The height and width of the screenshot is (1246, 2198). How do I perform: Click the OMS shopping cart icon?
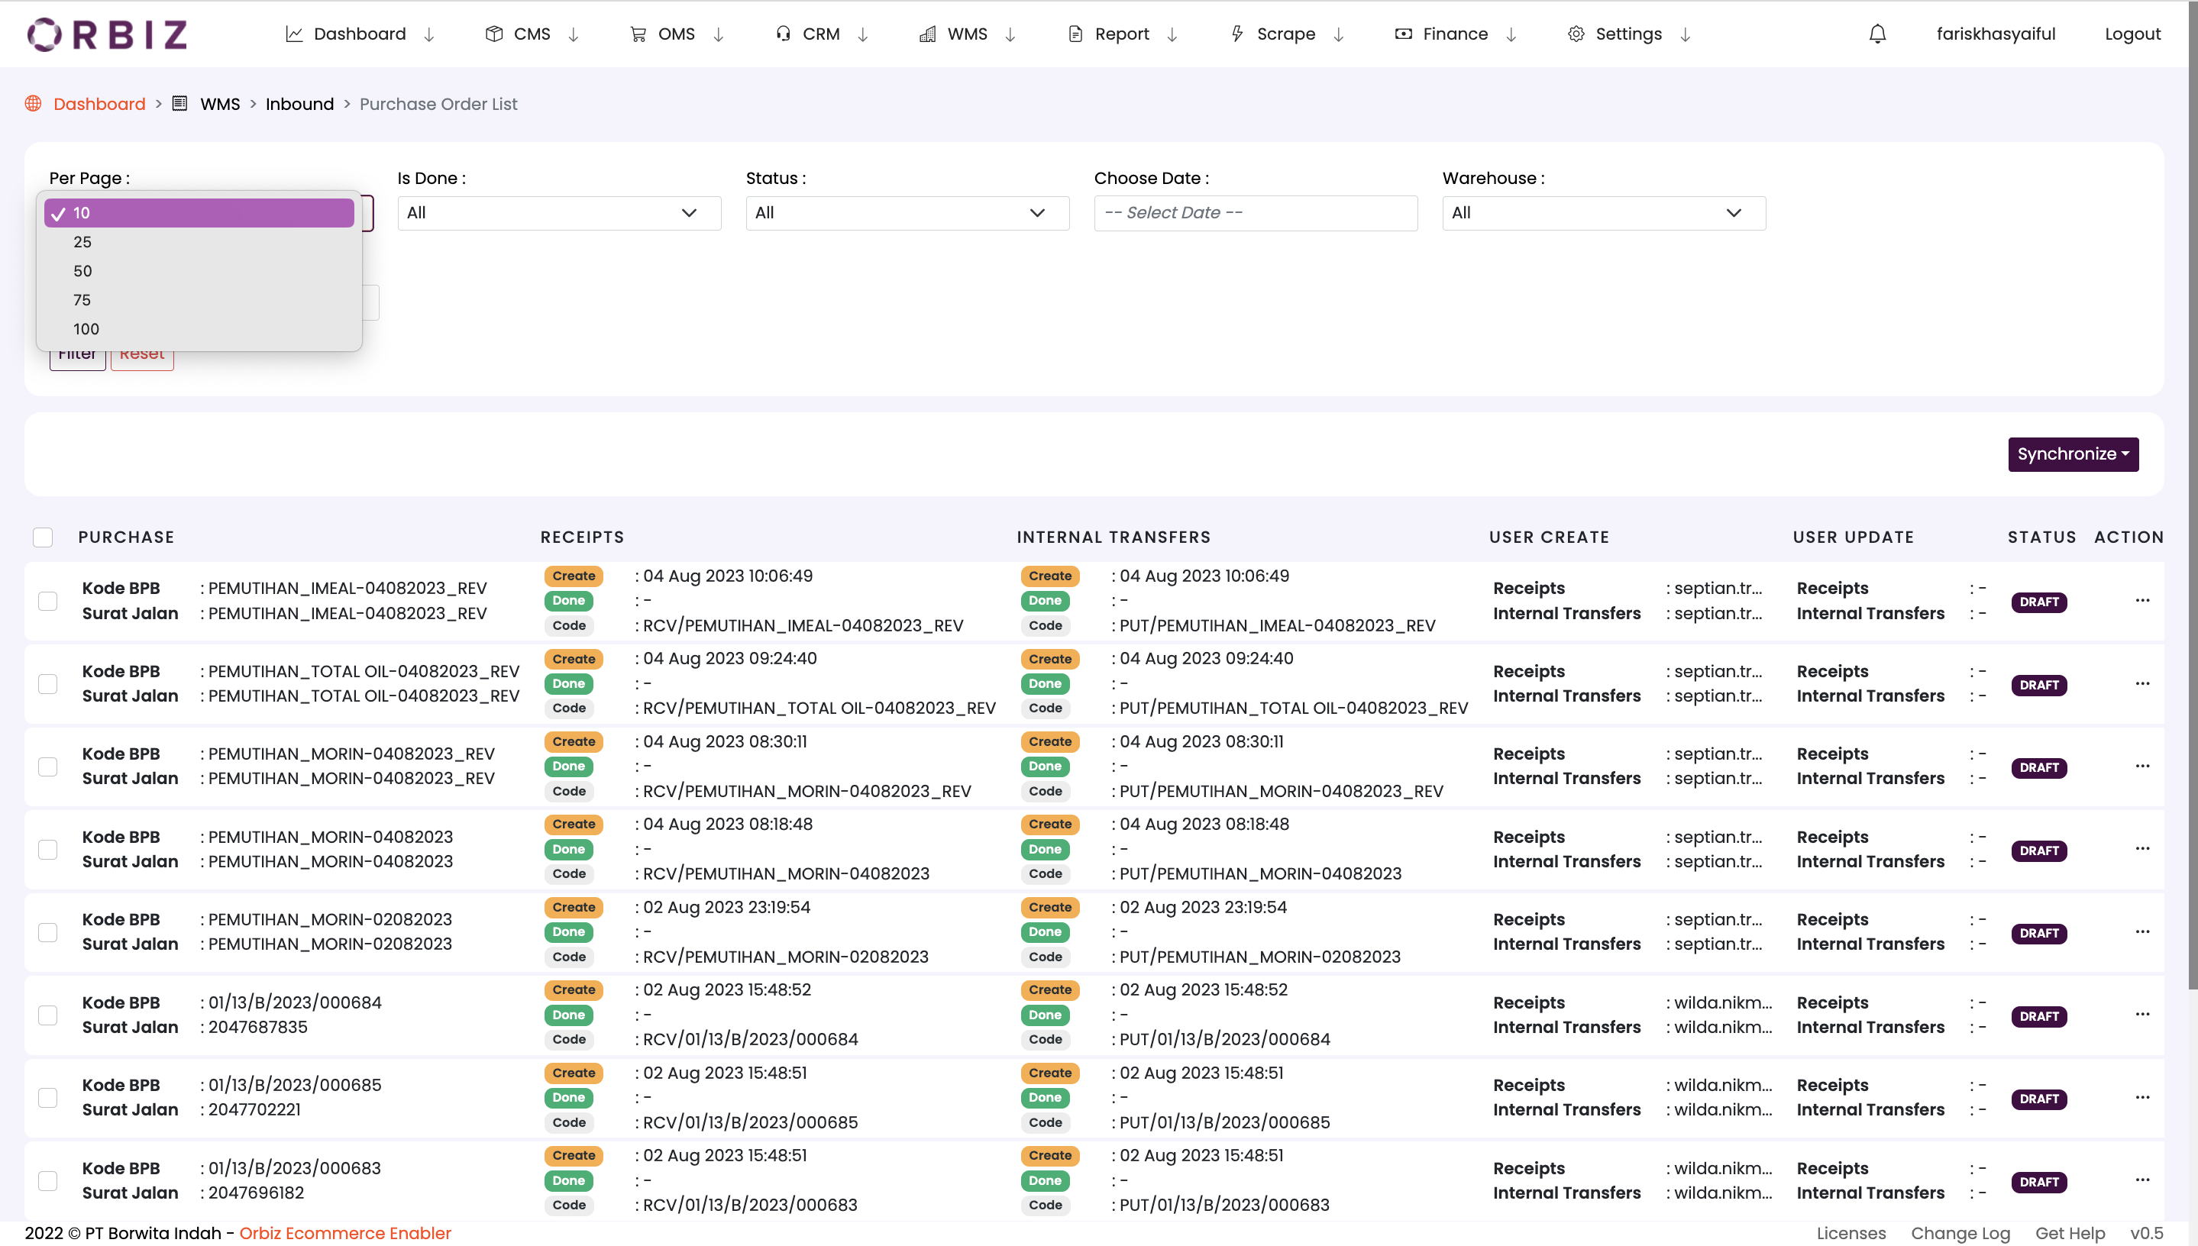[x=638, y=34]
